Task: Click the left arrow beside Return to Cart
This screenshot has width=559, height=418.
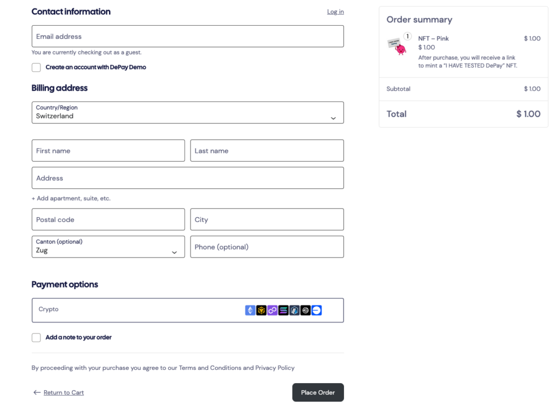Action: (37, 392)
